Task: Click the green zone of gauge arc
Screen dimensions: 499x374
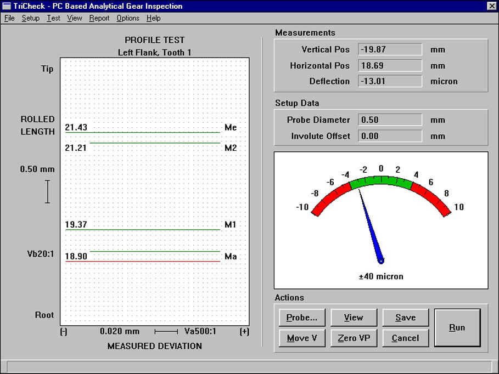Action: [x=381, y=180]
